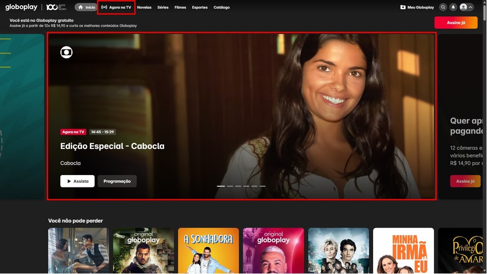Image resolution: width=487 pixels, height=274 pixels.
Task: Open the Novelas menu item
Action: 144,7
